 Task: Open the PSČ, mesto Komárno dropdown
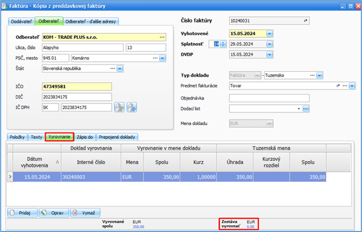tap(162, 58)
